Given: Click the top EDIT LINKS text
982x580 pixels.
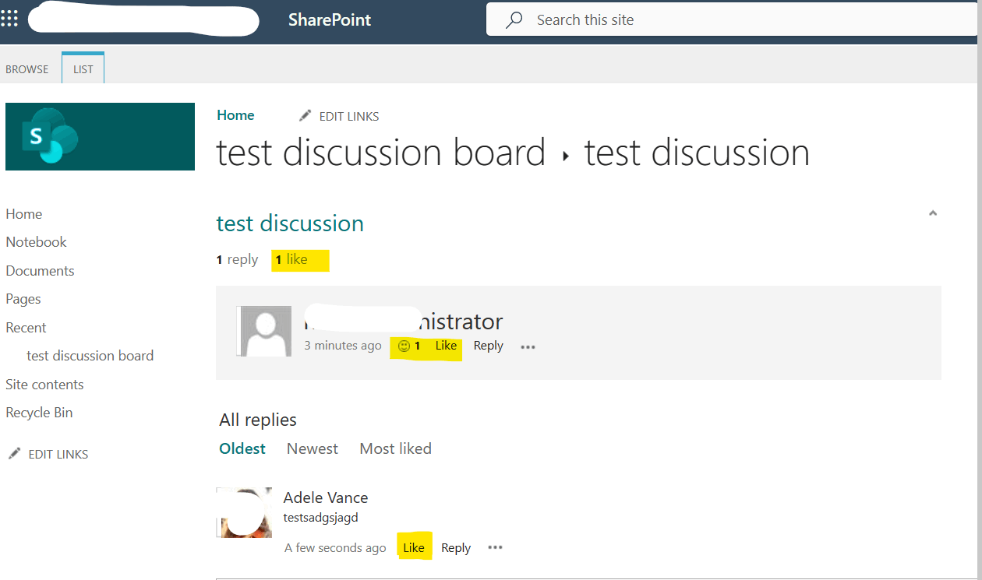Looking at the screenshot, I should point(349,117).
